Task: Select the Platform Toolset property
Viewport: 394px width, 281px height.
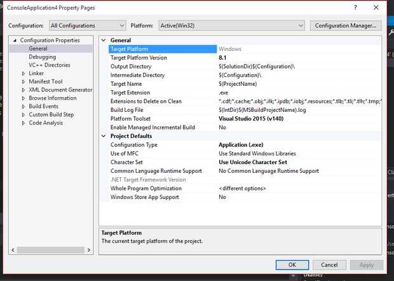Action: point(130,119)
